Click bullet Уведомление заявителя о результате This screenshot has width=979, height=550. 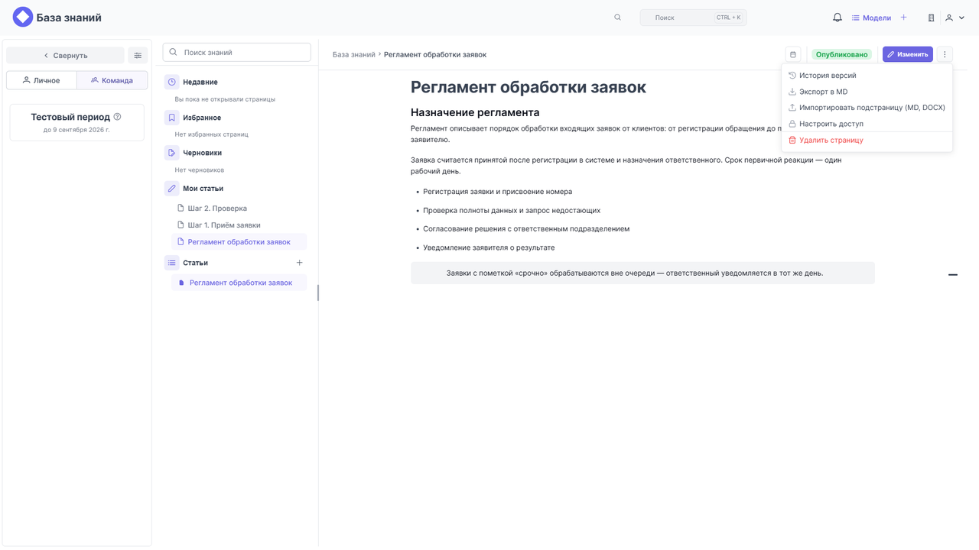489,247
